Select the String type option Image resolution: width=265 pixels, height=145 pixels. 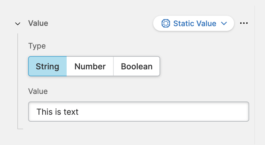47,67
